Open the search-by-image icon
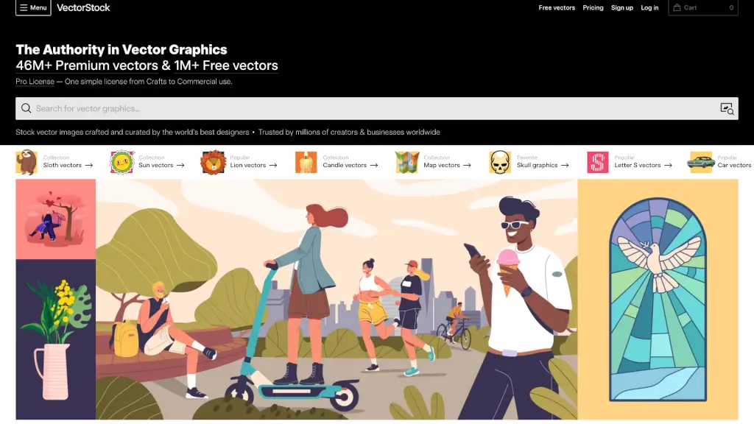Viewport: 754px width, 424px height. pyautogui.click(x=727, y=109)
